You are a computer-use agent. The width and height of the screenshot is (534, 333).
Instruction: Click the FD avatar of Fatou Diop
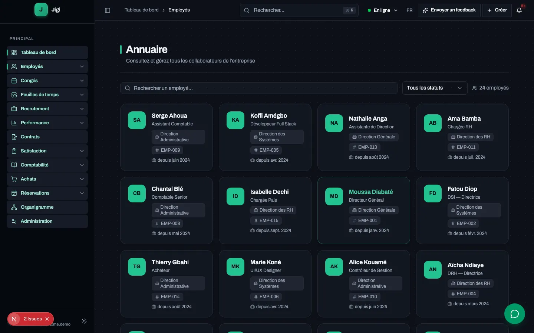tap(433, 194)
